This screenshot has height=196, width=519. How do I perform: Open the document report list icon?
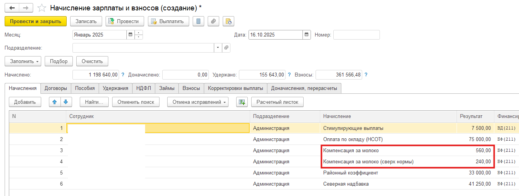coord(198,21)
